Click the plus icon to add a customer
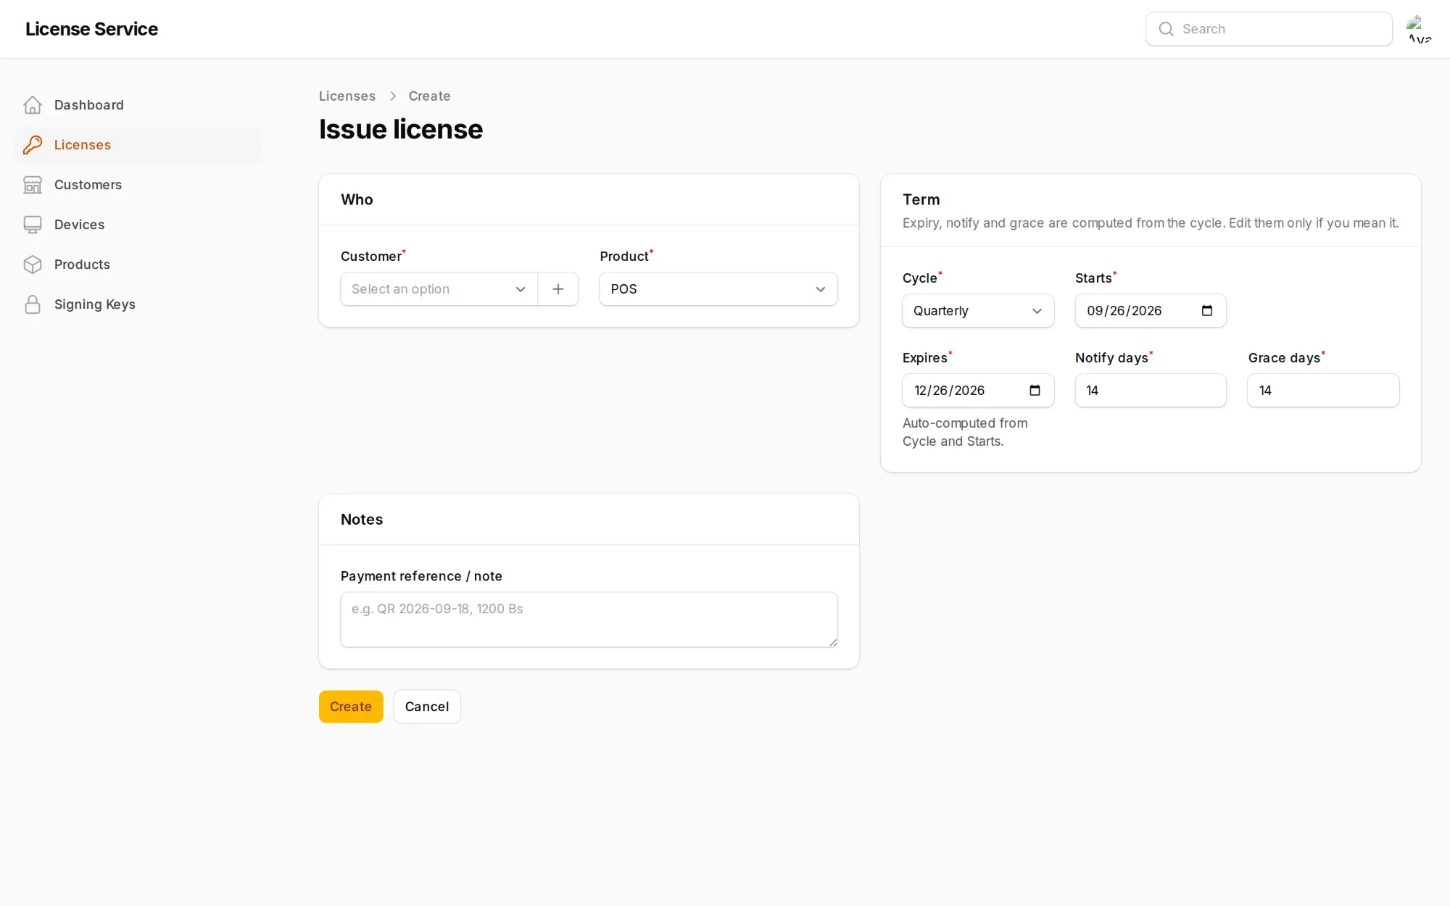Viewport: 1450px width, 906px height. pos(558,289)
